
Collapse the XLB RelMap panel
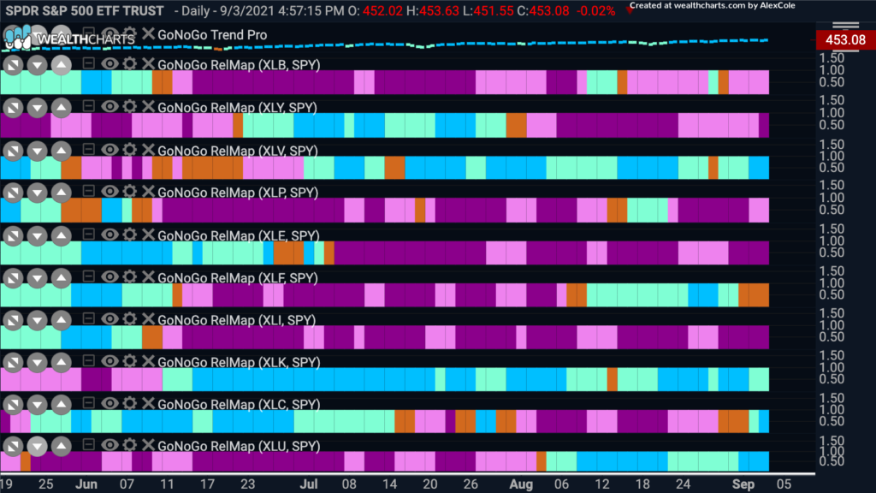[88, 63]
